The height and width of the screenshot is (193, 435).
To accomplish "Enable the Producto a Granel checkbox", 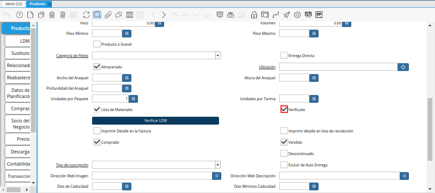I will pos(97,44).
